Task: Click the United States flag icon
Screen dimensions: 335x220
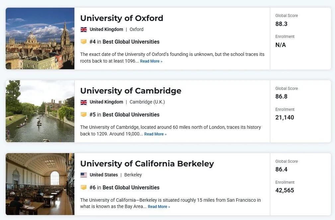Action: point(84,175)
